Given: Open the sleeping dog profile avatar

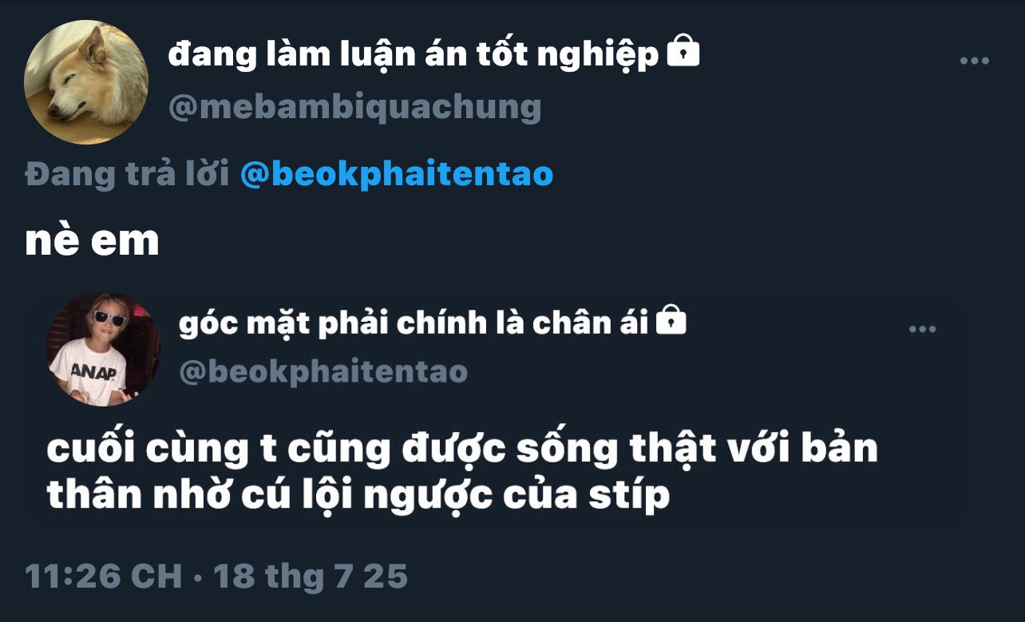Looking at the screenshot, I should tap(86, 82).
